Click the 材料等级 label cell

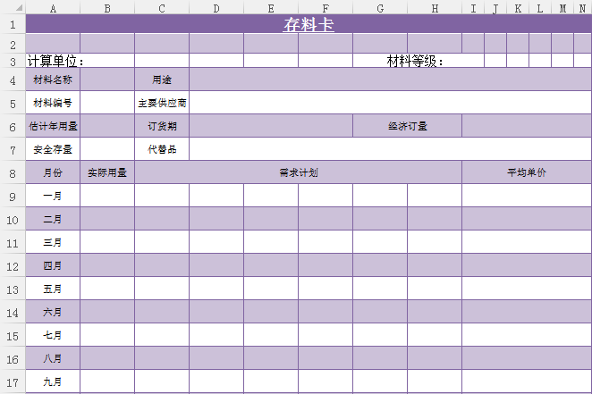[415, 61]
